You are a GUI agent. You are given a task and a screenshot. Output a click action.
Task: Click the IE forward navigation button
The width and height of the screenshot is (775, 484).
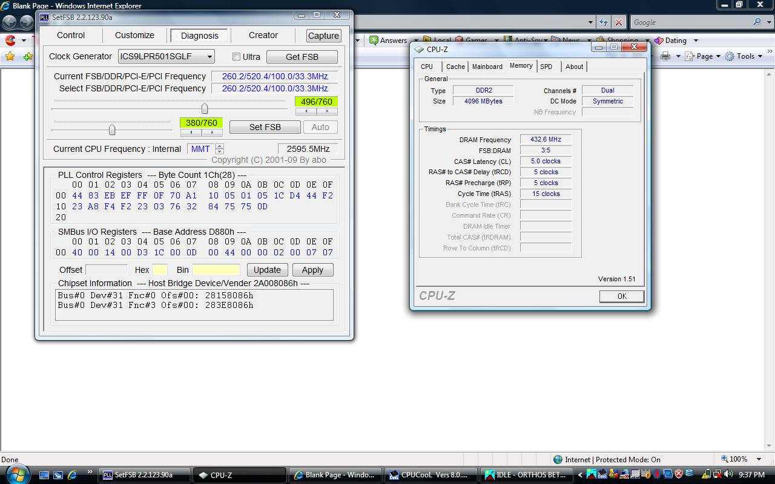pos(27,22)
